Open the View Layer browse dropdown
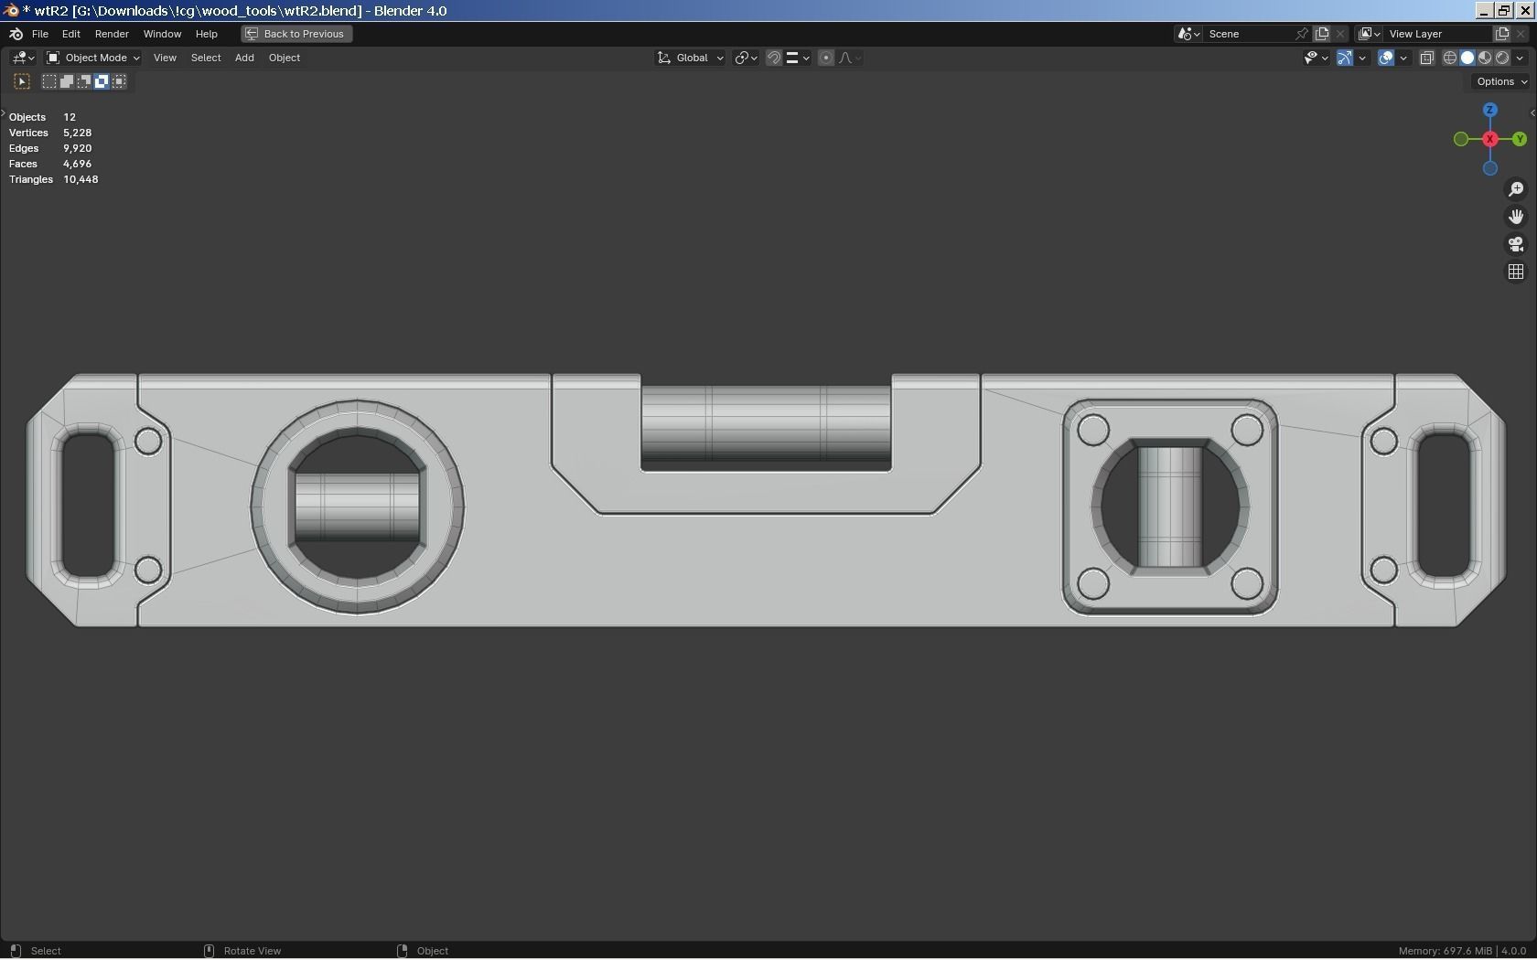 click(x=1370, y=34)
